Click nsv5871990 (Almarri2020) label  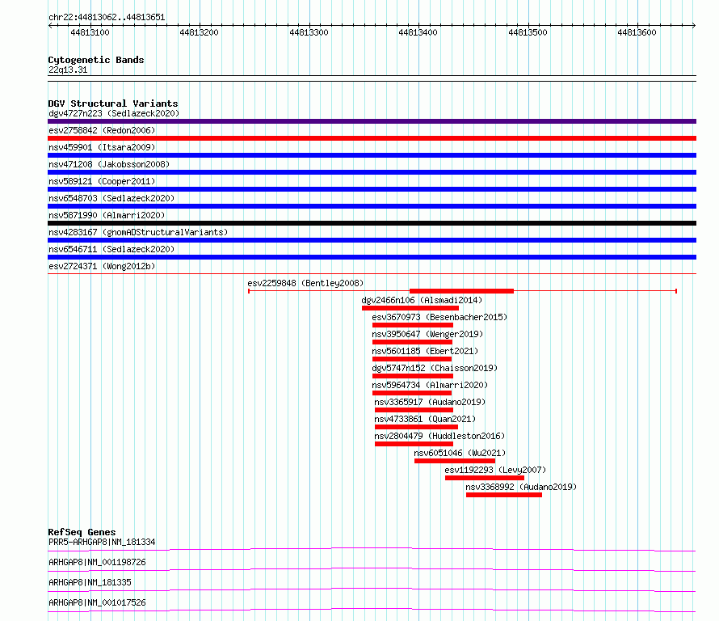(x=107, y=215)
